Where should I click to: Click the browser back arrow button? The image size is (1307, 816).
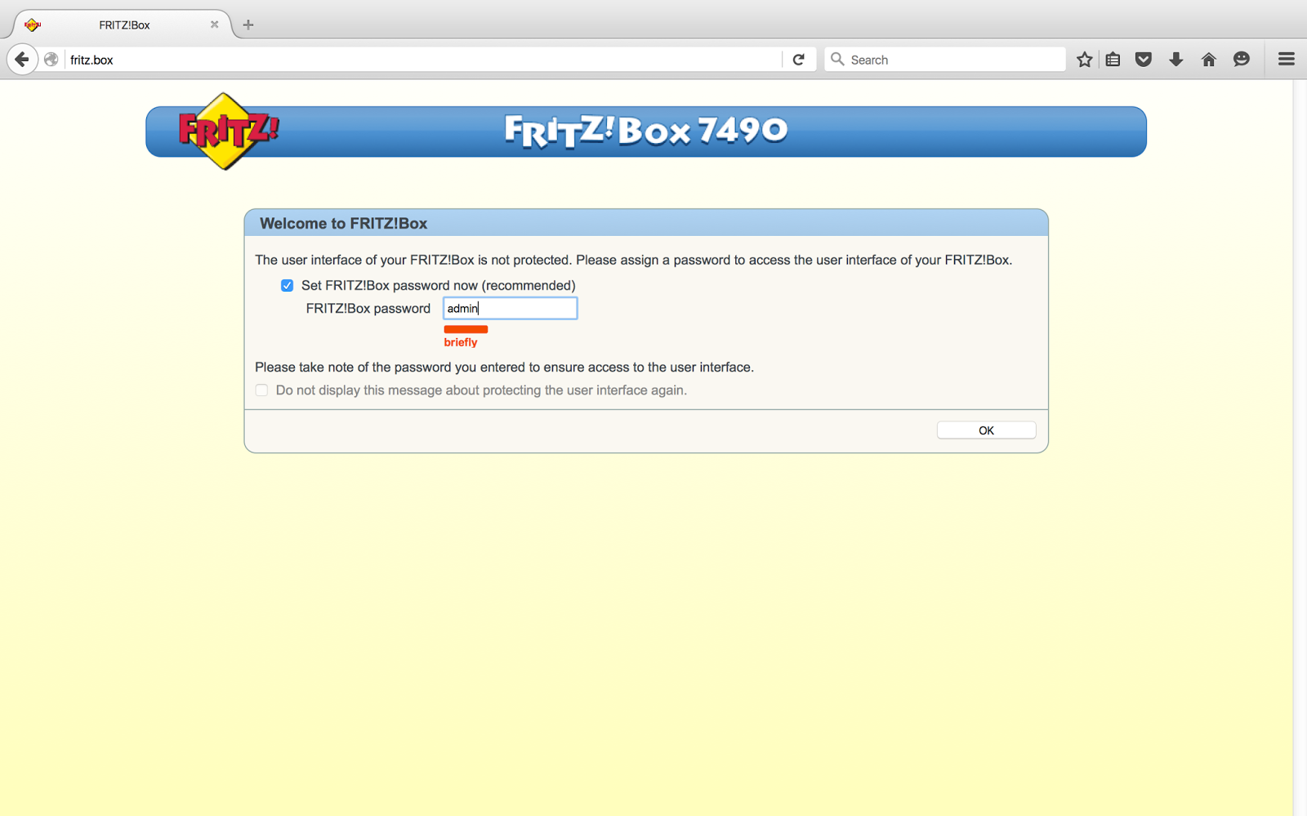tap(22, 60)
